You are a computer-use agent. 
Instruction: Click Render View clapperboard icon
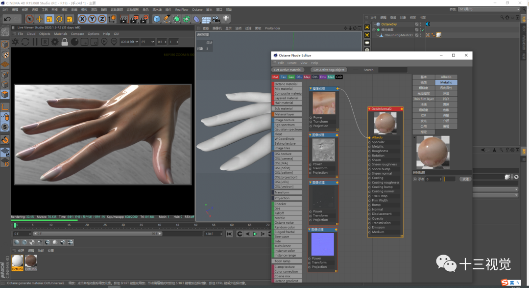coord(124,19)
